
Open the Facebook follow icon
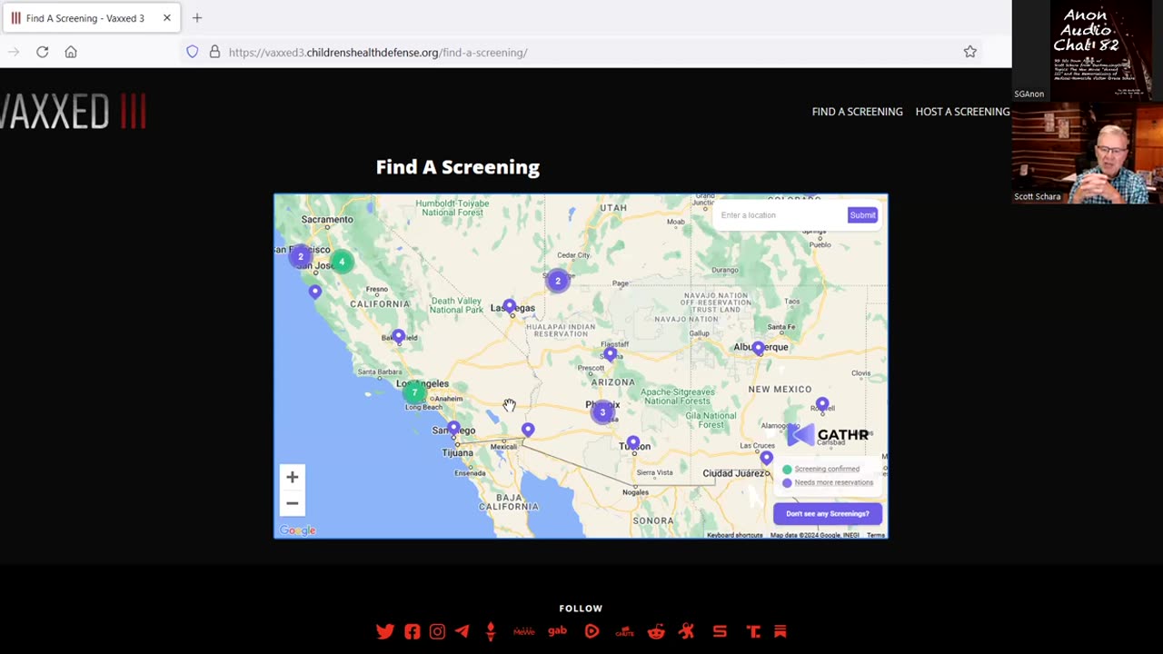point(413,631)
